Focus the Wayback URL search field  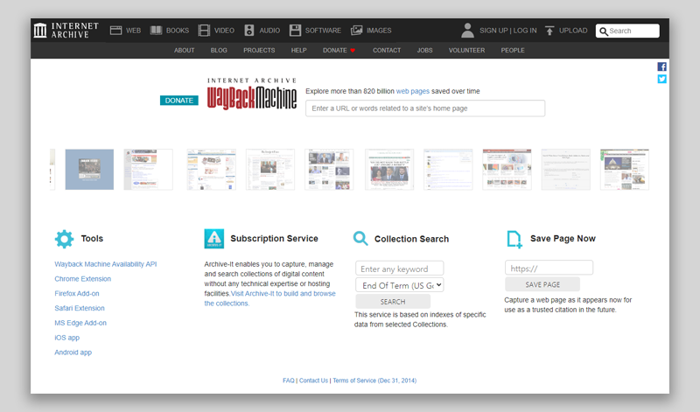click(x=425, y=108)
